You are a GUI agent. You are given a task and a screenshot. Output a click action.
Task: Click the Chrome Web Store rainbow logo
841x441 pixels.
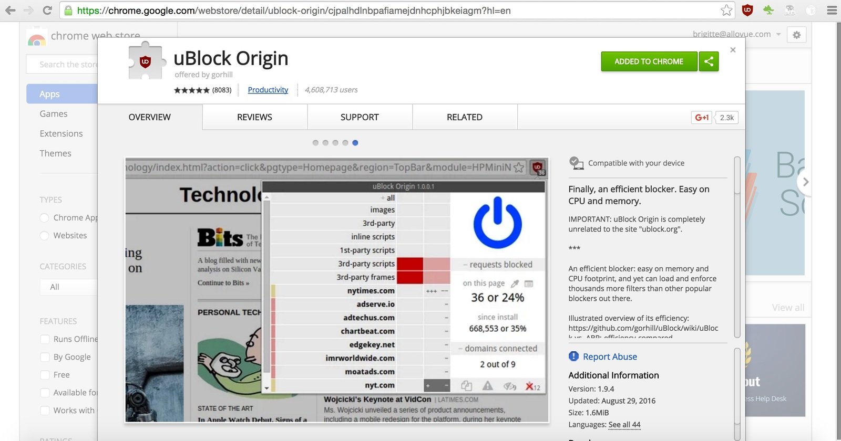pos(37,38)
